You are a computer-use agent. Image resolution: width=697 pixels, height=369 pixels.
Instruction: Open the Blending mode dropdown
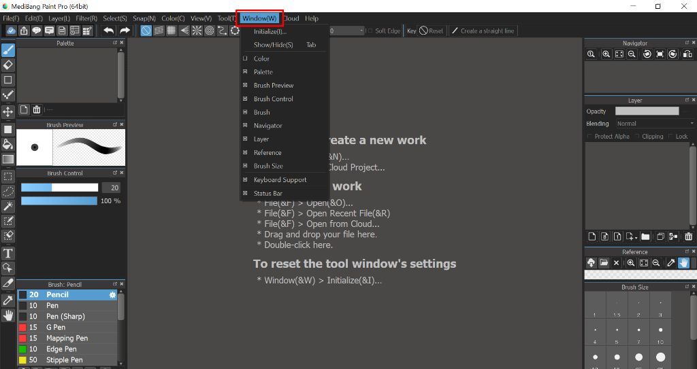pos(655,124)
